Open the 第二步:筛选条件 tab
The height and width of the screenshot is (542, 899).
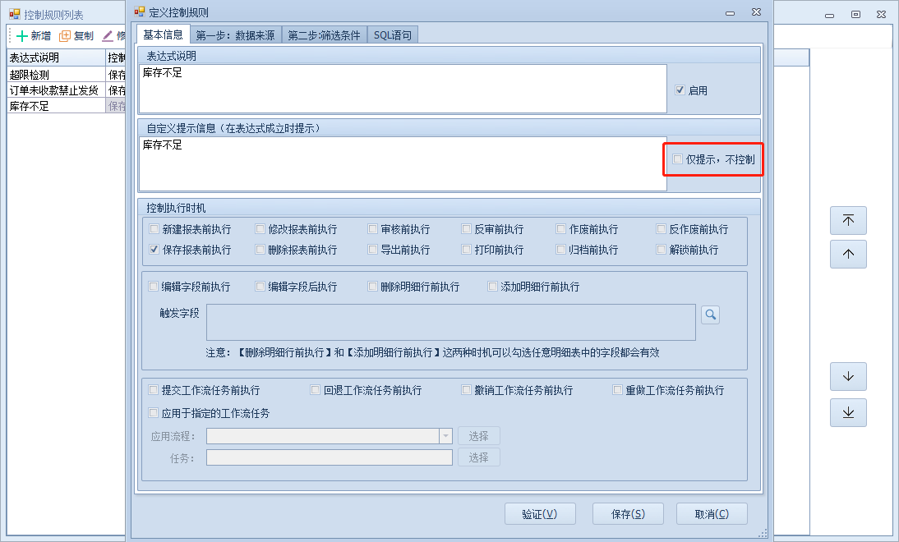(324, 35)
